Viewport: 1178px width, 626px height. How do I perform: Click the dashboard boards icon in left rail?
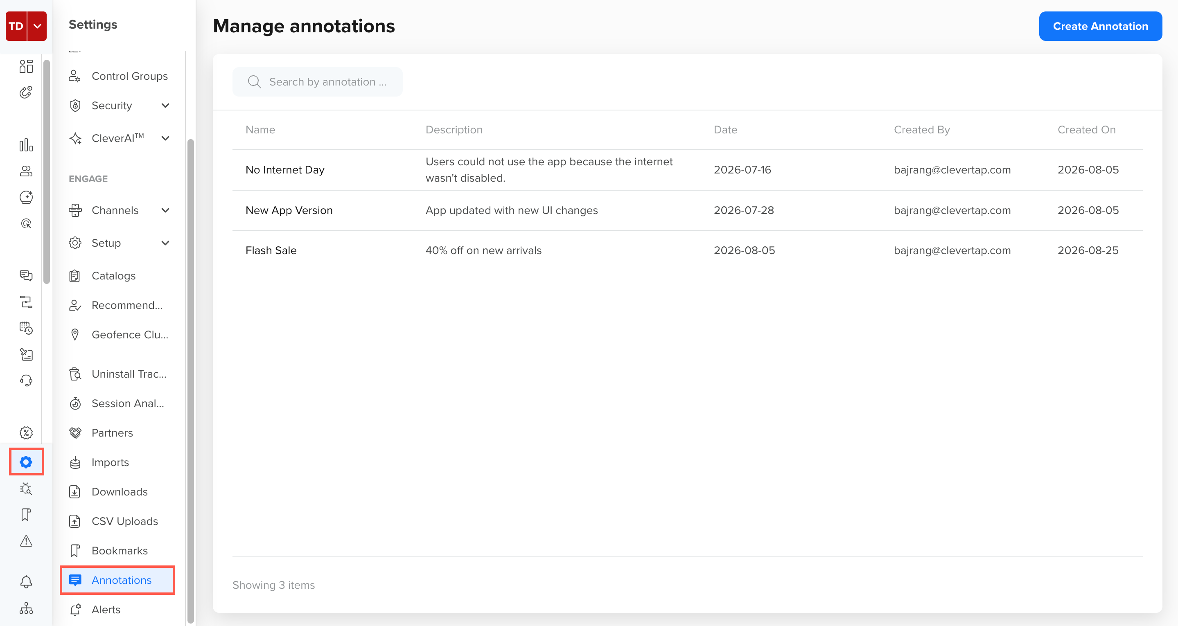(x=26, y=66)
